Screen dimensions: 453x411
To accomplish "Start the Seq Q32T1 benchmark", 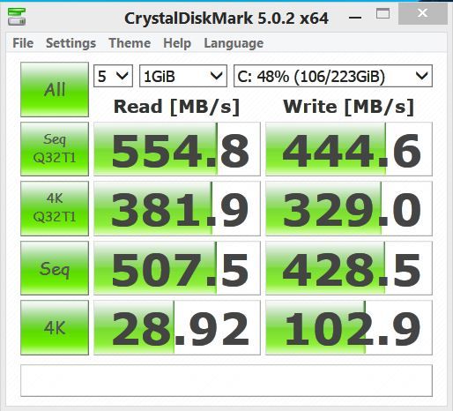I will click(55, 149).
